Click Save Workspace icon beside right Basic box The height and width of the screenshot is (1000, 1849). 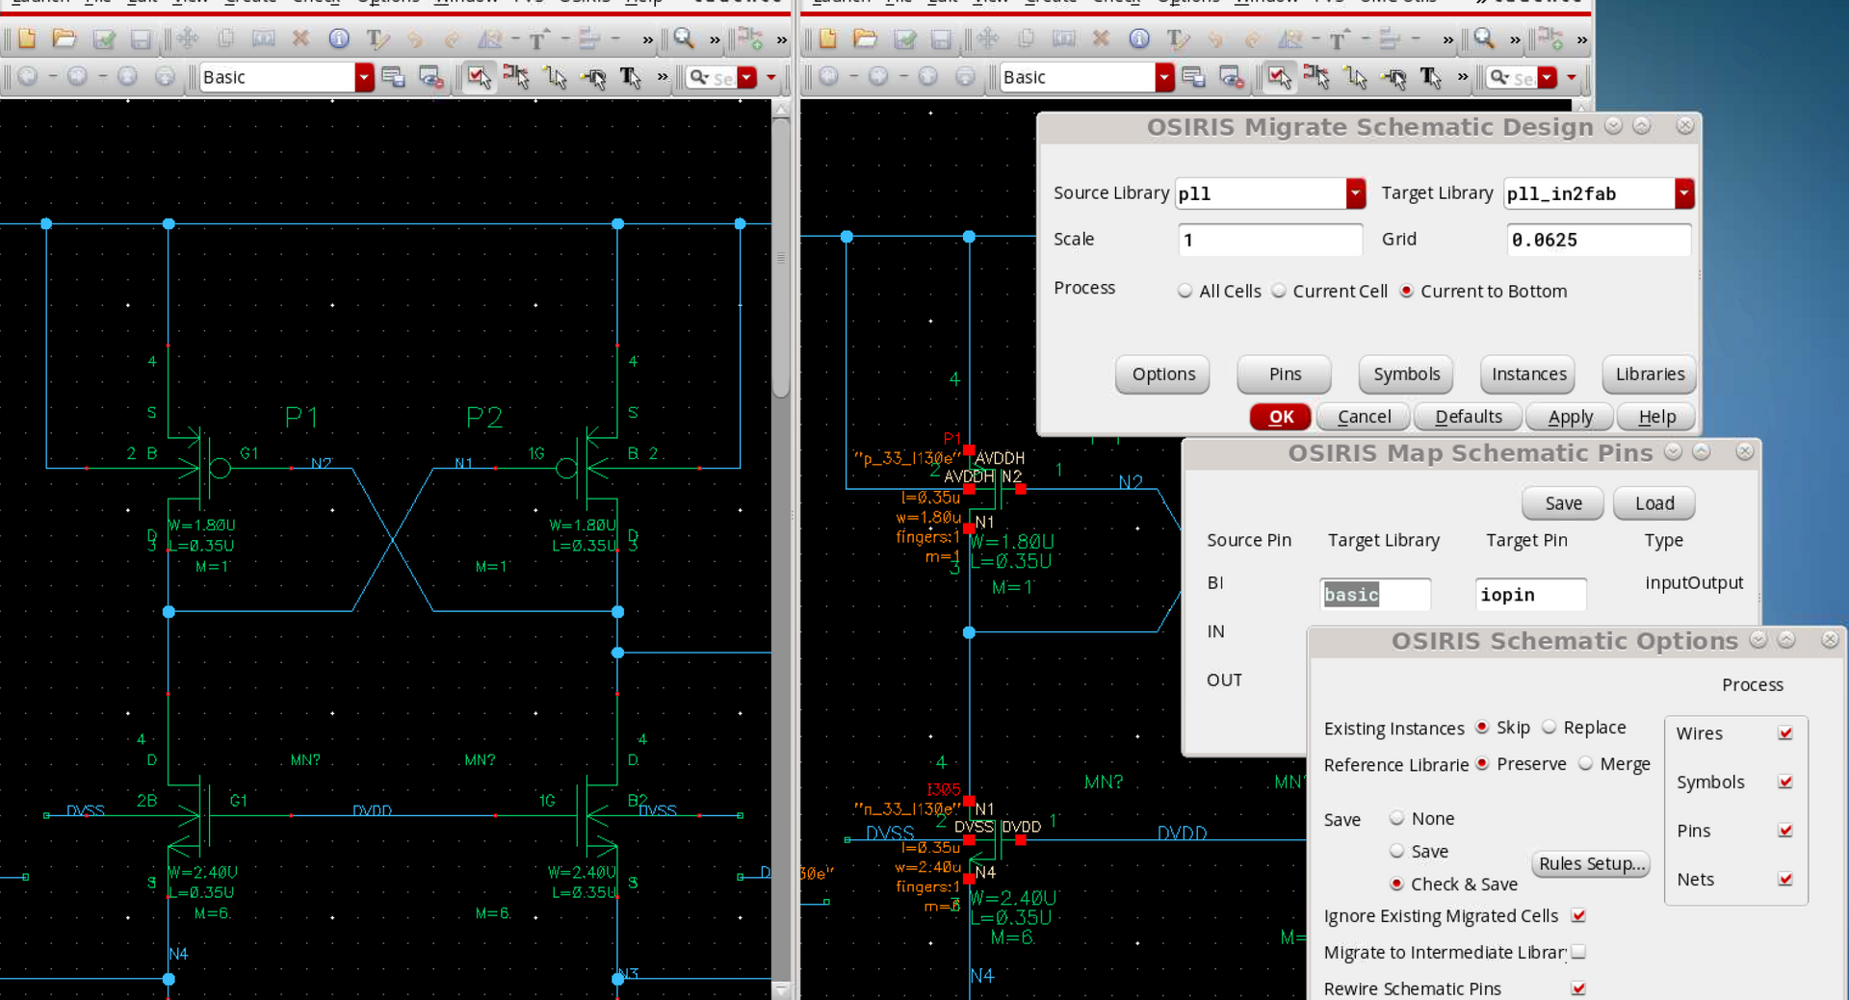[1193, 77]
